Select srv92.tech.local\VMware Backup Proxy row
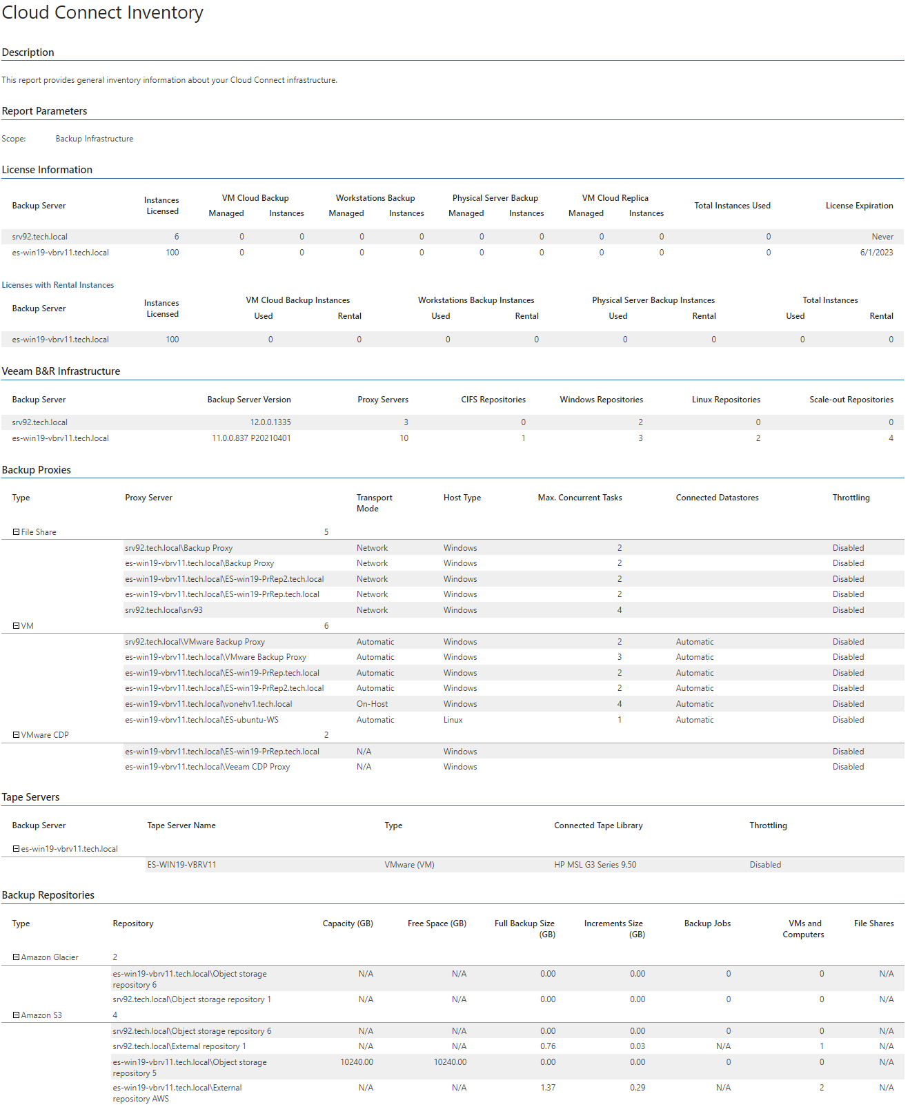The width and height of the screenshot is (919, 1105). coord(514,642)
